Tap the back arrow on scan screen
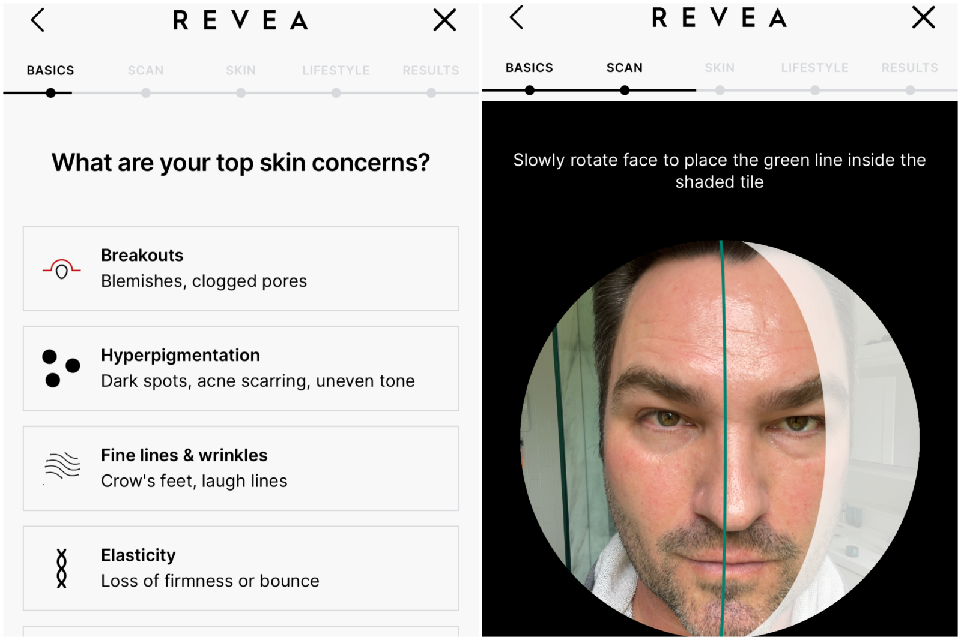 point(517,17)
